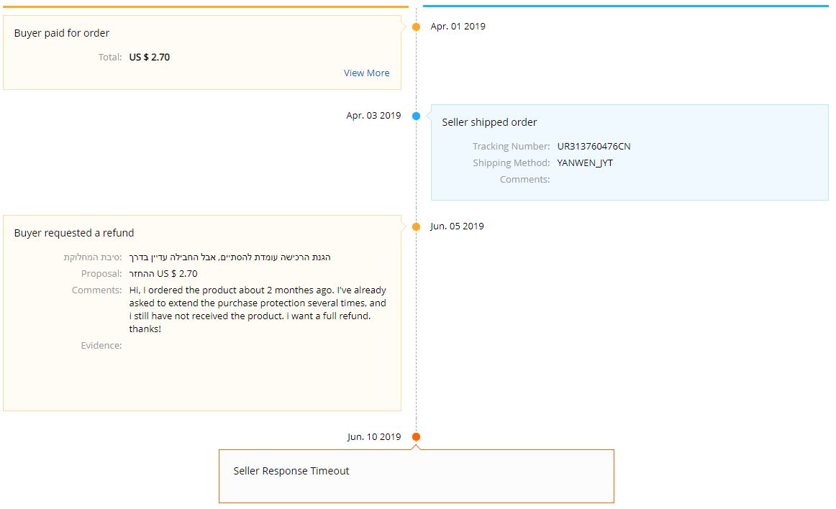
Task: Click the "Seller shipped order" heading
Action: [x=489, y=122]
